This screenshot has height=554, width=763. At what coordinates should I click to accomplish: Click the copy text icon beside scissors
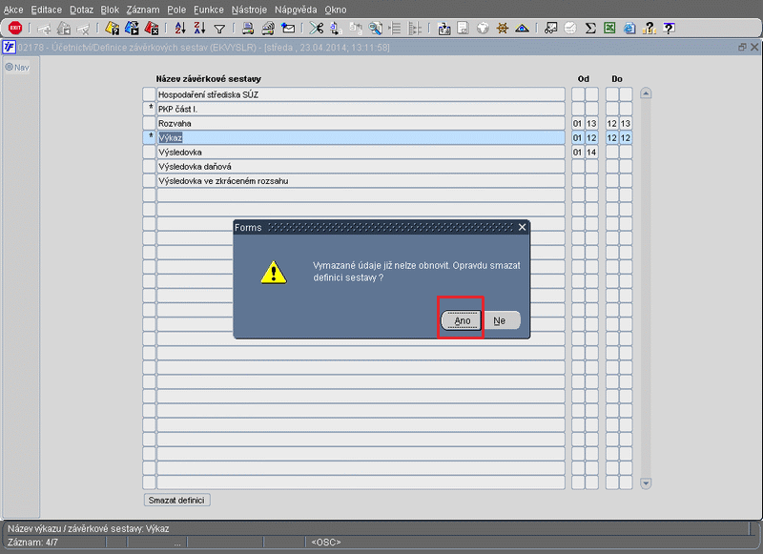336,29
